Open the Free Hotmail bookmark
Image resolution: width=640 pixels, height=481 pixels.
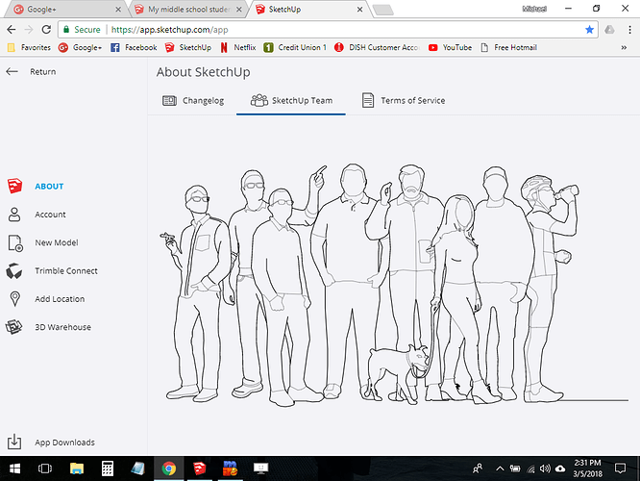(508, 47)
